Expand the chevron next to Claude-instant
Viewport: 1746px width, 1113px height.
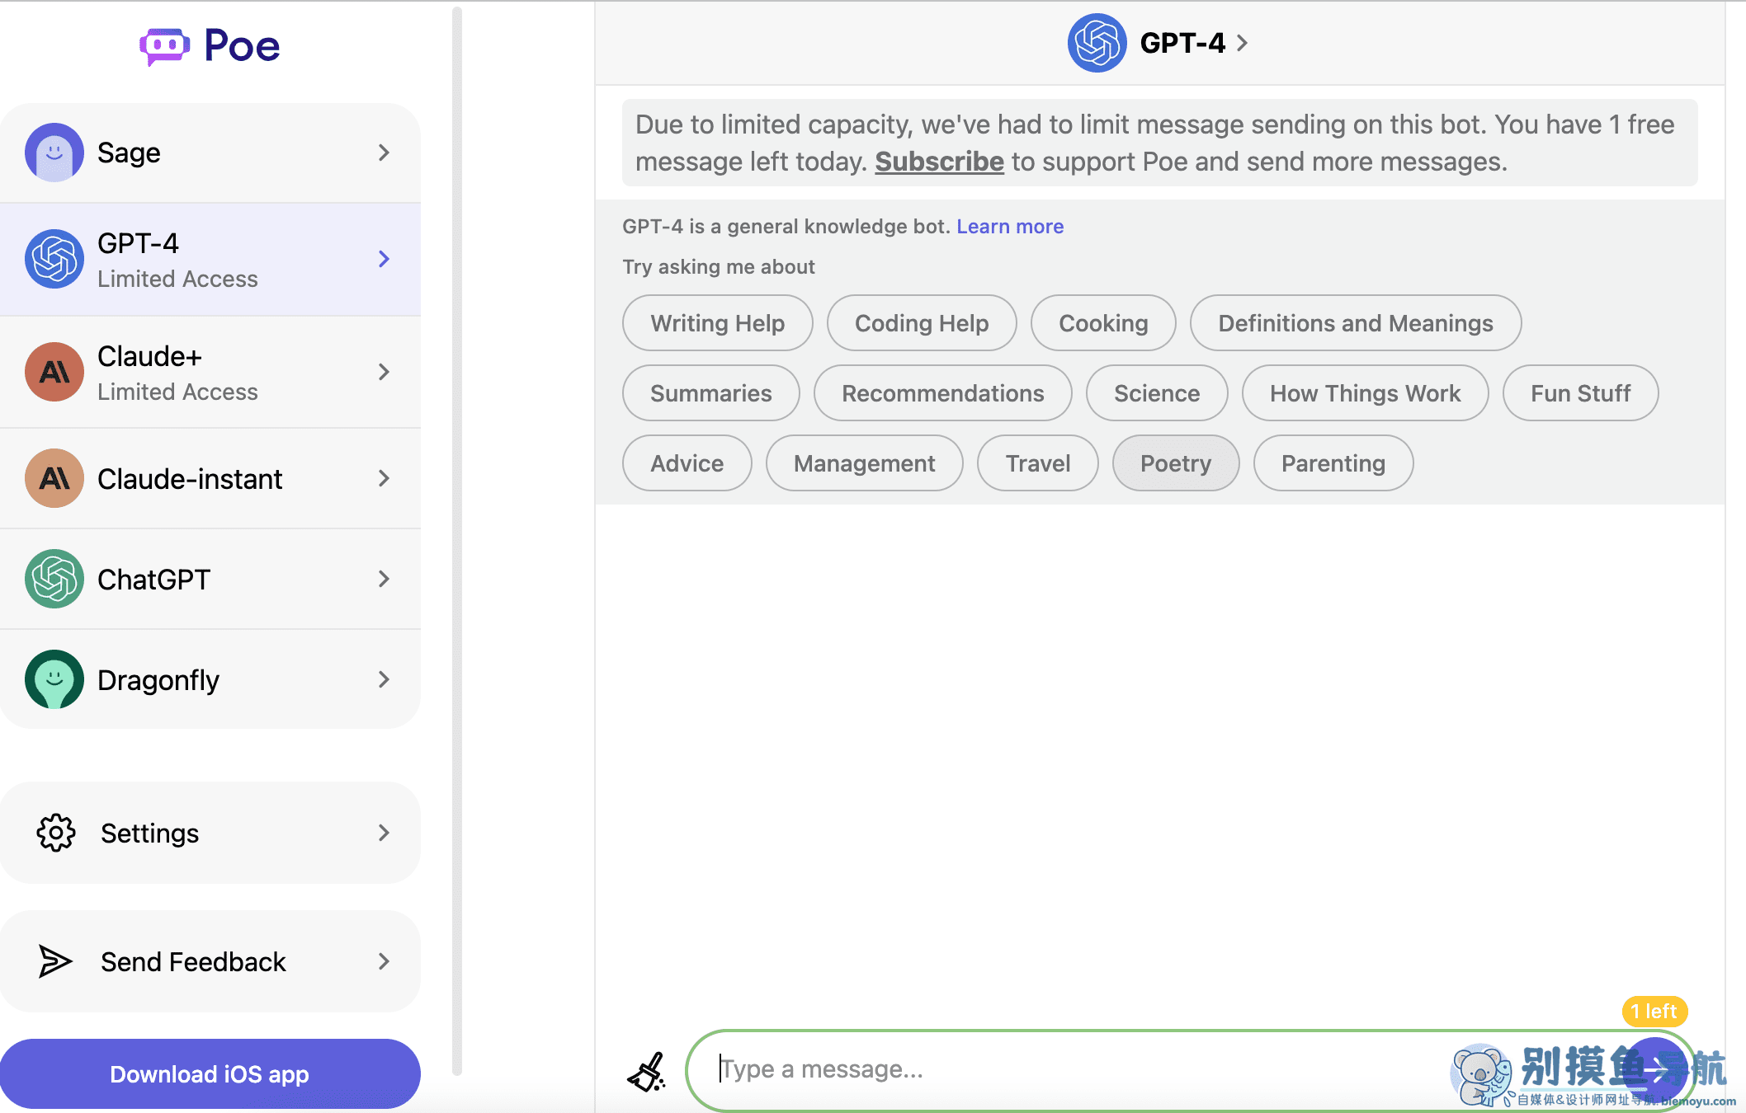click(x=384, y=478)
